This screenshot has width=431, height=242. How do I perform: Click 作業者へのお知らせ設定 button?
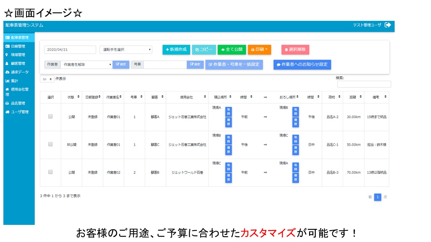point(302,65)
